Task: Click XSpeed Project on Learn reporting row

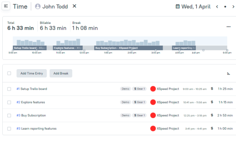Action: 168,129
